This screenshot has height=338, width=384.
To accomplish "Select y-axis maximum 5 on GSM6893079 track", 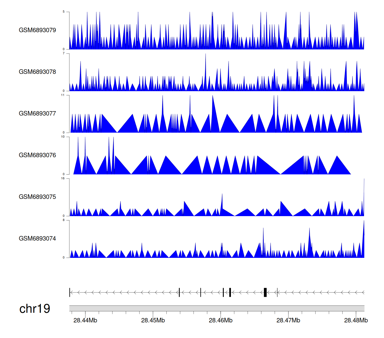I will pos(63,12).
